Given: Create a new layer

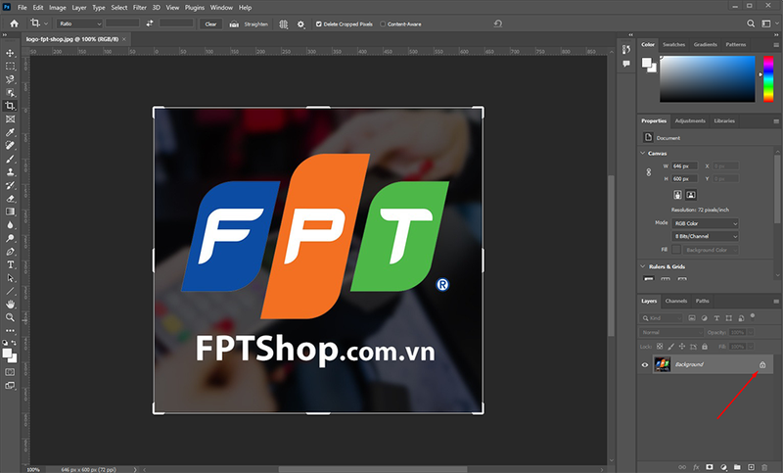Looking at the screenshot, I should point(751,467).
